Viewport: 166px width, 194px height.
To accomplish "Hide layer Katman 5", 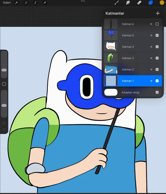I will click(157, 35).
